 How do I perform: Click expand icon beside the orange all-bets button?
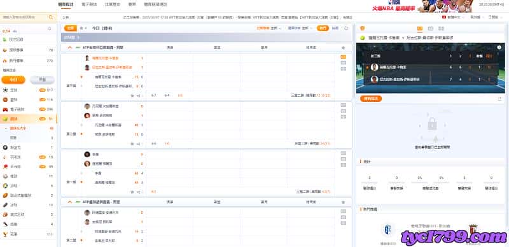[499, 99]
